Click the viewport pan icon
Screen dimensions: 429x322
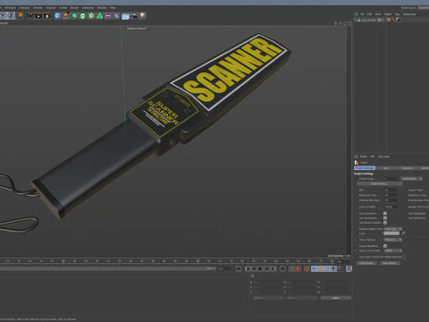point(336,23)
